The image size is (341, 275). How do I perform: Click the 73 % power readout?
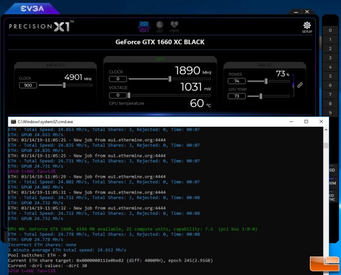[x=282, y=74]
